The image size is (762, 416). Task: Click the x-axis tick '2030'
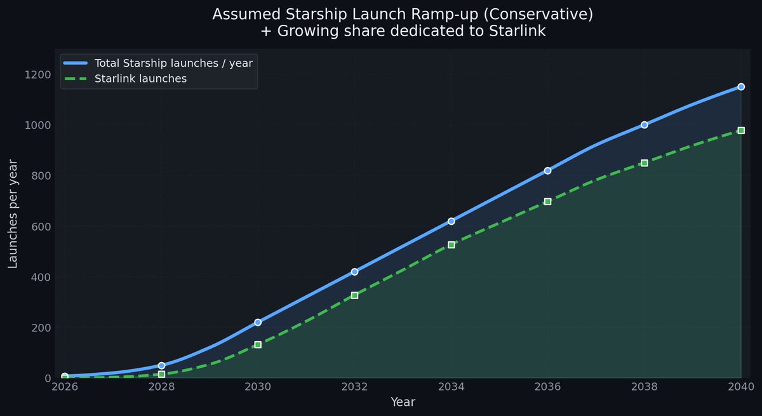(x=258, y=387)
